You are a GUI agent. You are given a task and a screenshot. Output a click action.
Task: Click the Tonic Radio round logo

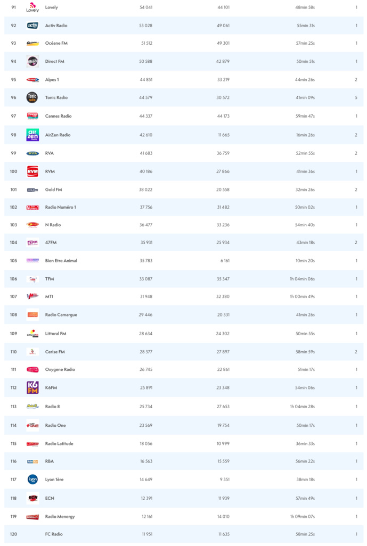click(x=32, y=97)
